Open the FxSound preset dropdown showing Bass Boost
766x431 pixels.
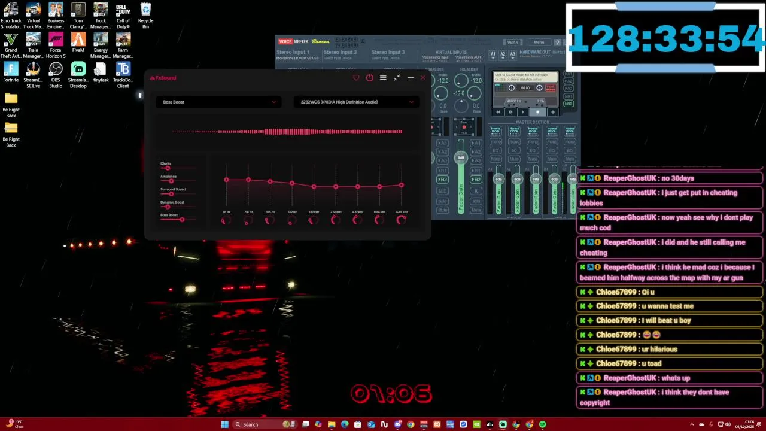218,102
